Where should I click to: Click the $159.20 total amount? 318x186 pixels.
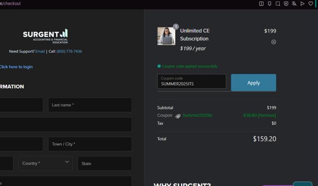(x=264, y=139)
